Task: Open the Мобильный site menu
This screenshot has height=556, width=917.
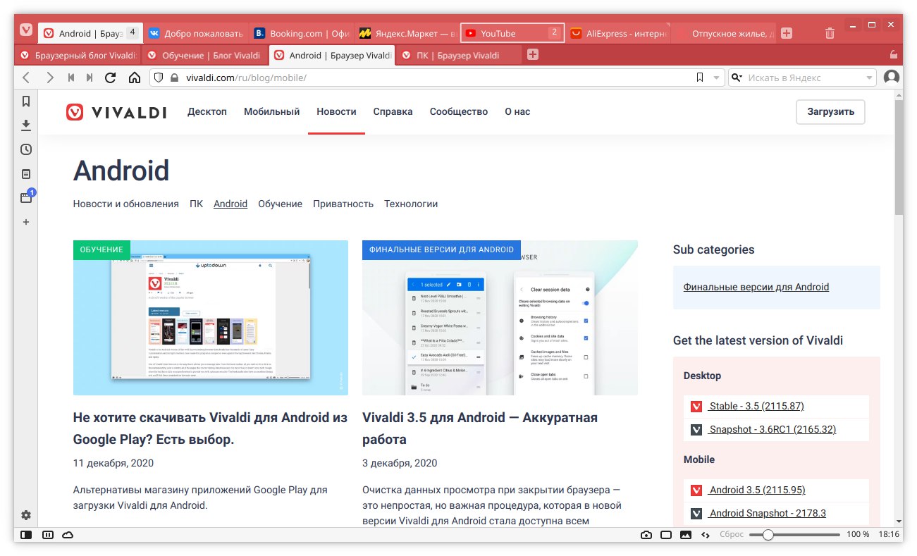Action: click(x=271, y=111)
